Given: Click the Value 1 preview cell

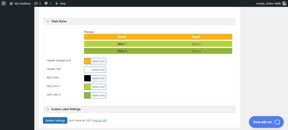Looking at the screenshot, I should point(122,44).
